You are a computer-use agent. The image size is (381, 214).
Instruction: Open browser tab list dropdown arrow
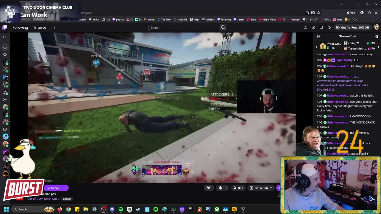pos(341,4)
